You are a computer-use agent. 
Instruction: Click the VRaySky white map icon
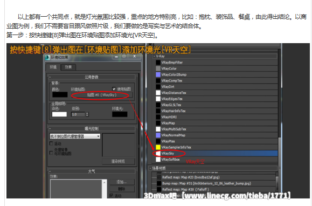[158, 154]
